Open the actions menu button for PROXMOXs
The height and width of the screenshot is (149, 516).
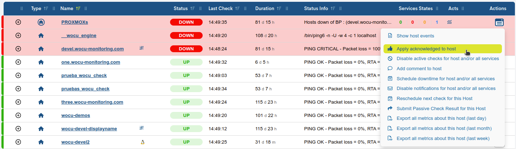499,22
